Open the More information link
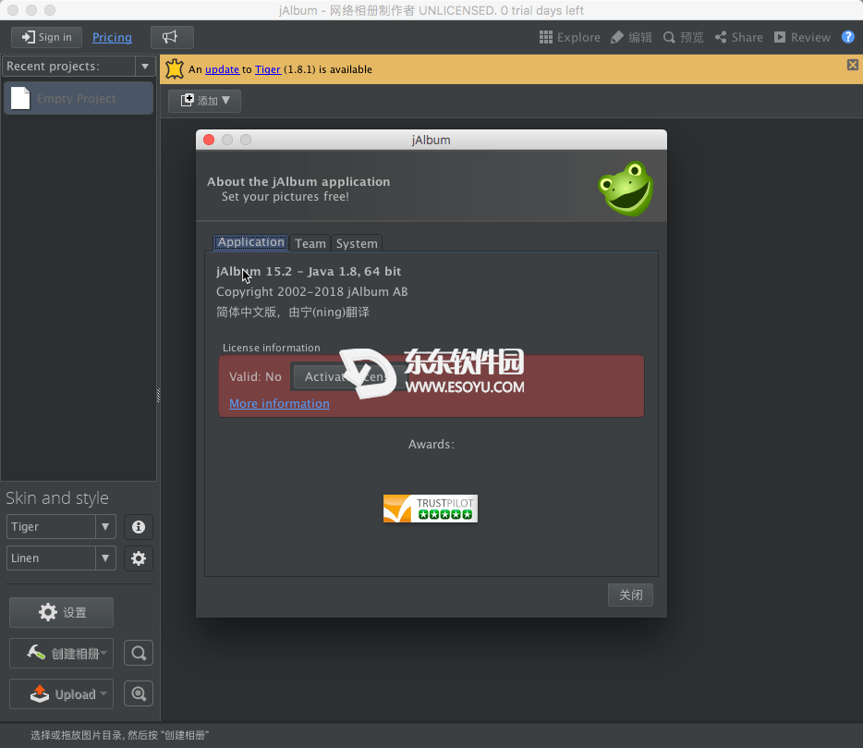 pos(280,404)
